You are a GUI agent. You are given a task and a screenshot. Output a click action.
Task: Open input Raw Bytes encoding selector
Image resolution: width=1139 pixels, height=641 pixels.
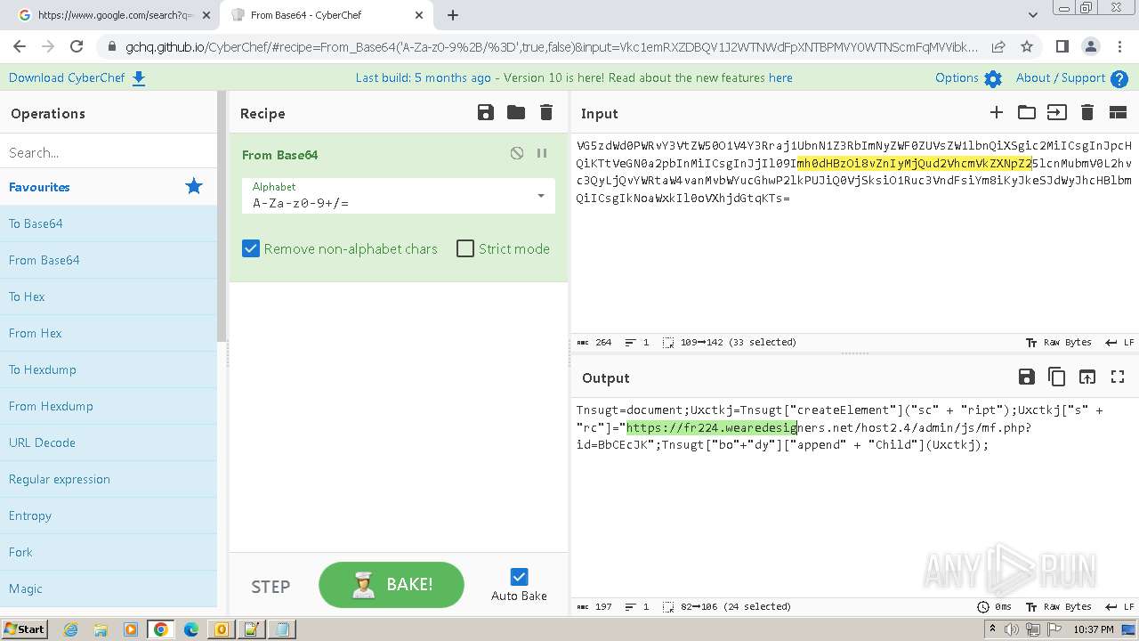tap(1058, 342)
